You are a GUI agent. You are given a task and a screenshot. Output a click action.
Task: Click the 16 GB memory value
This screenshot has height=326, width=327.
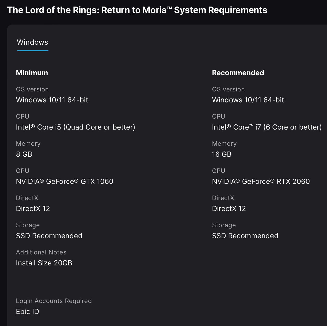tap(222, 154)
